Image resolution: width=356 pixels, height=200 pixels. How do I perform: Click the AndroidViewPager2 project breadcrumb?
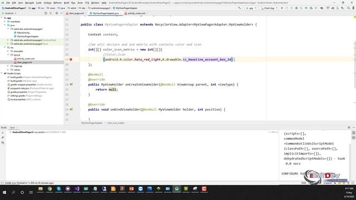coord(13,8)
